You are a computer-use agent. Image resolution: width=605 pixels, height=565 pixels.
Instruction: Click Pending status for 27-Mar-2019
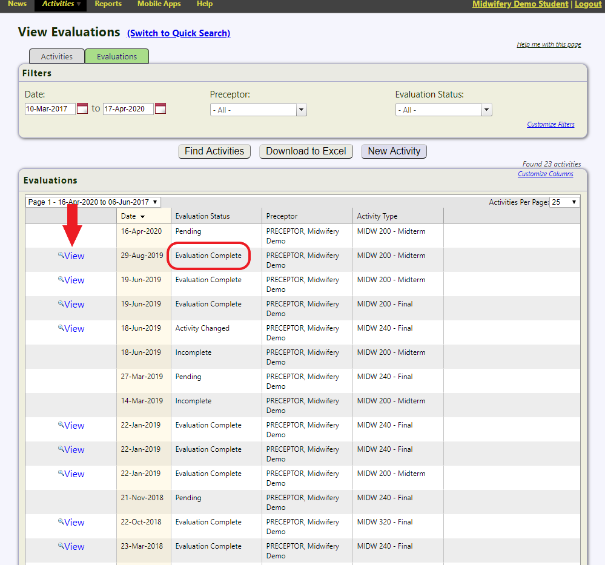[x=188, y=377]
